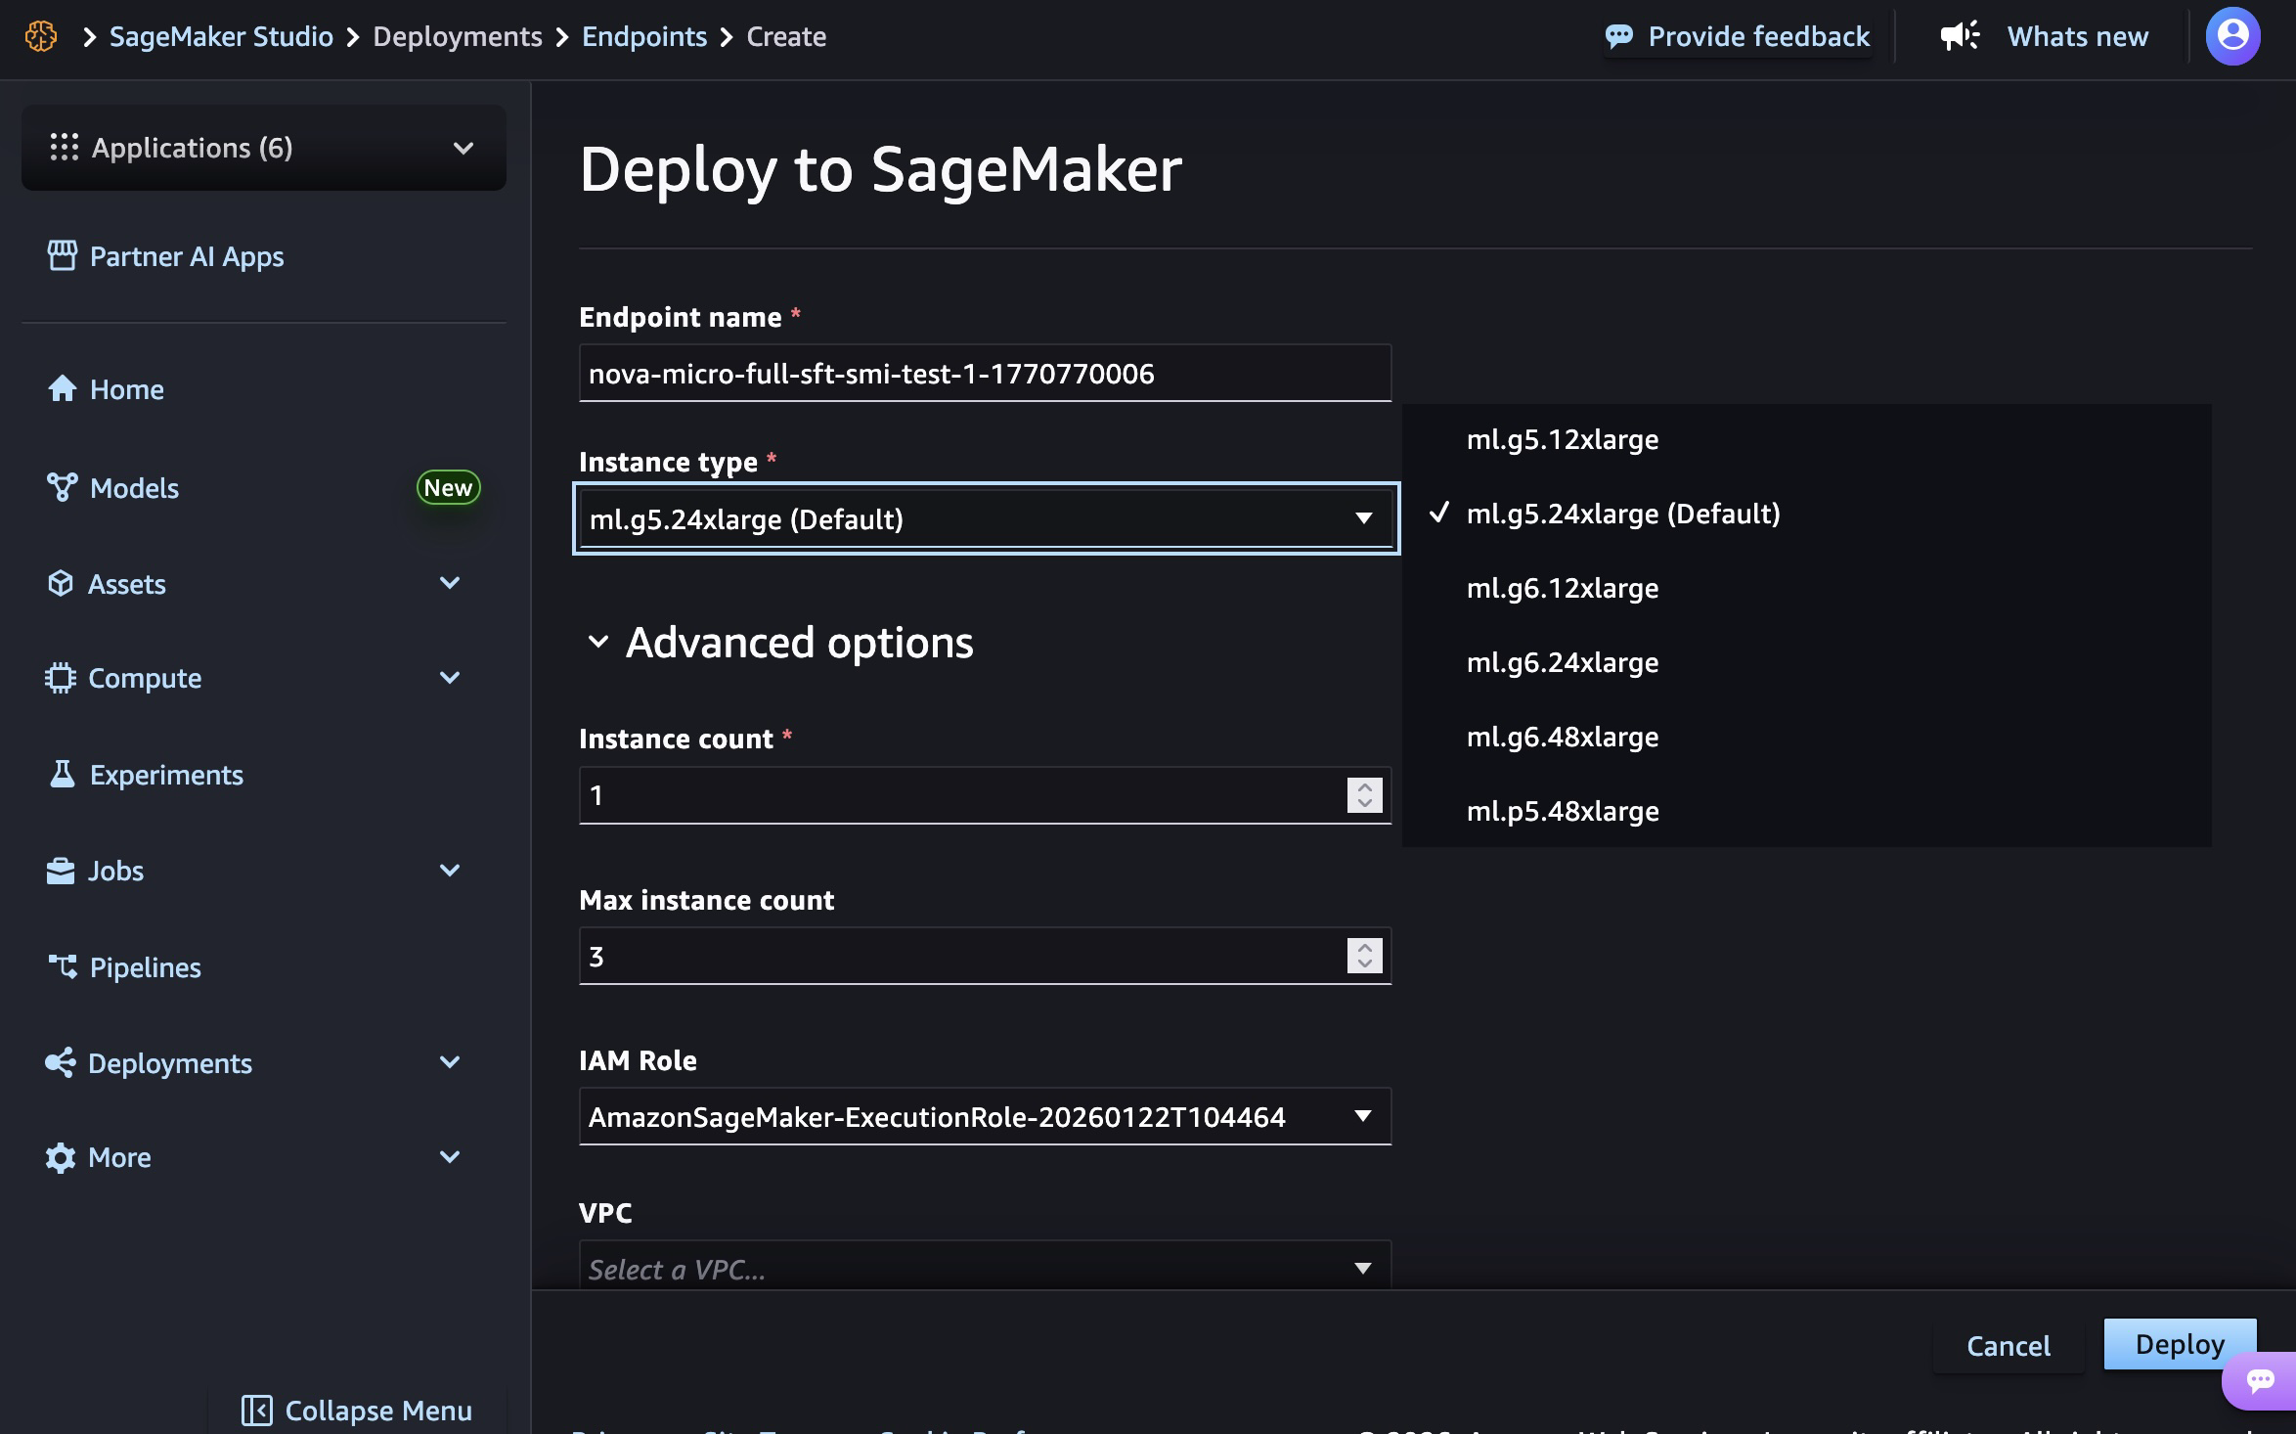Open Deployments from the breadcrumb trail
This screenshot has width=2296, height=1434.
(x=458, y=36)
